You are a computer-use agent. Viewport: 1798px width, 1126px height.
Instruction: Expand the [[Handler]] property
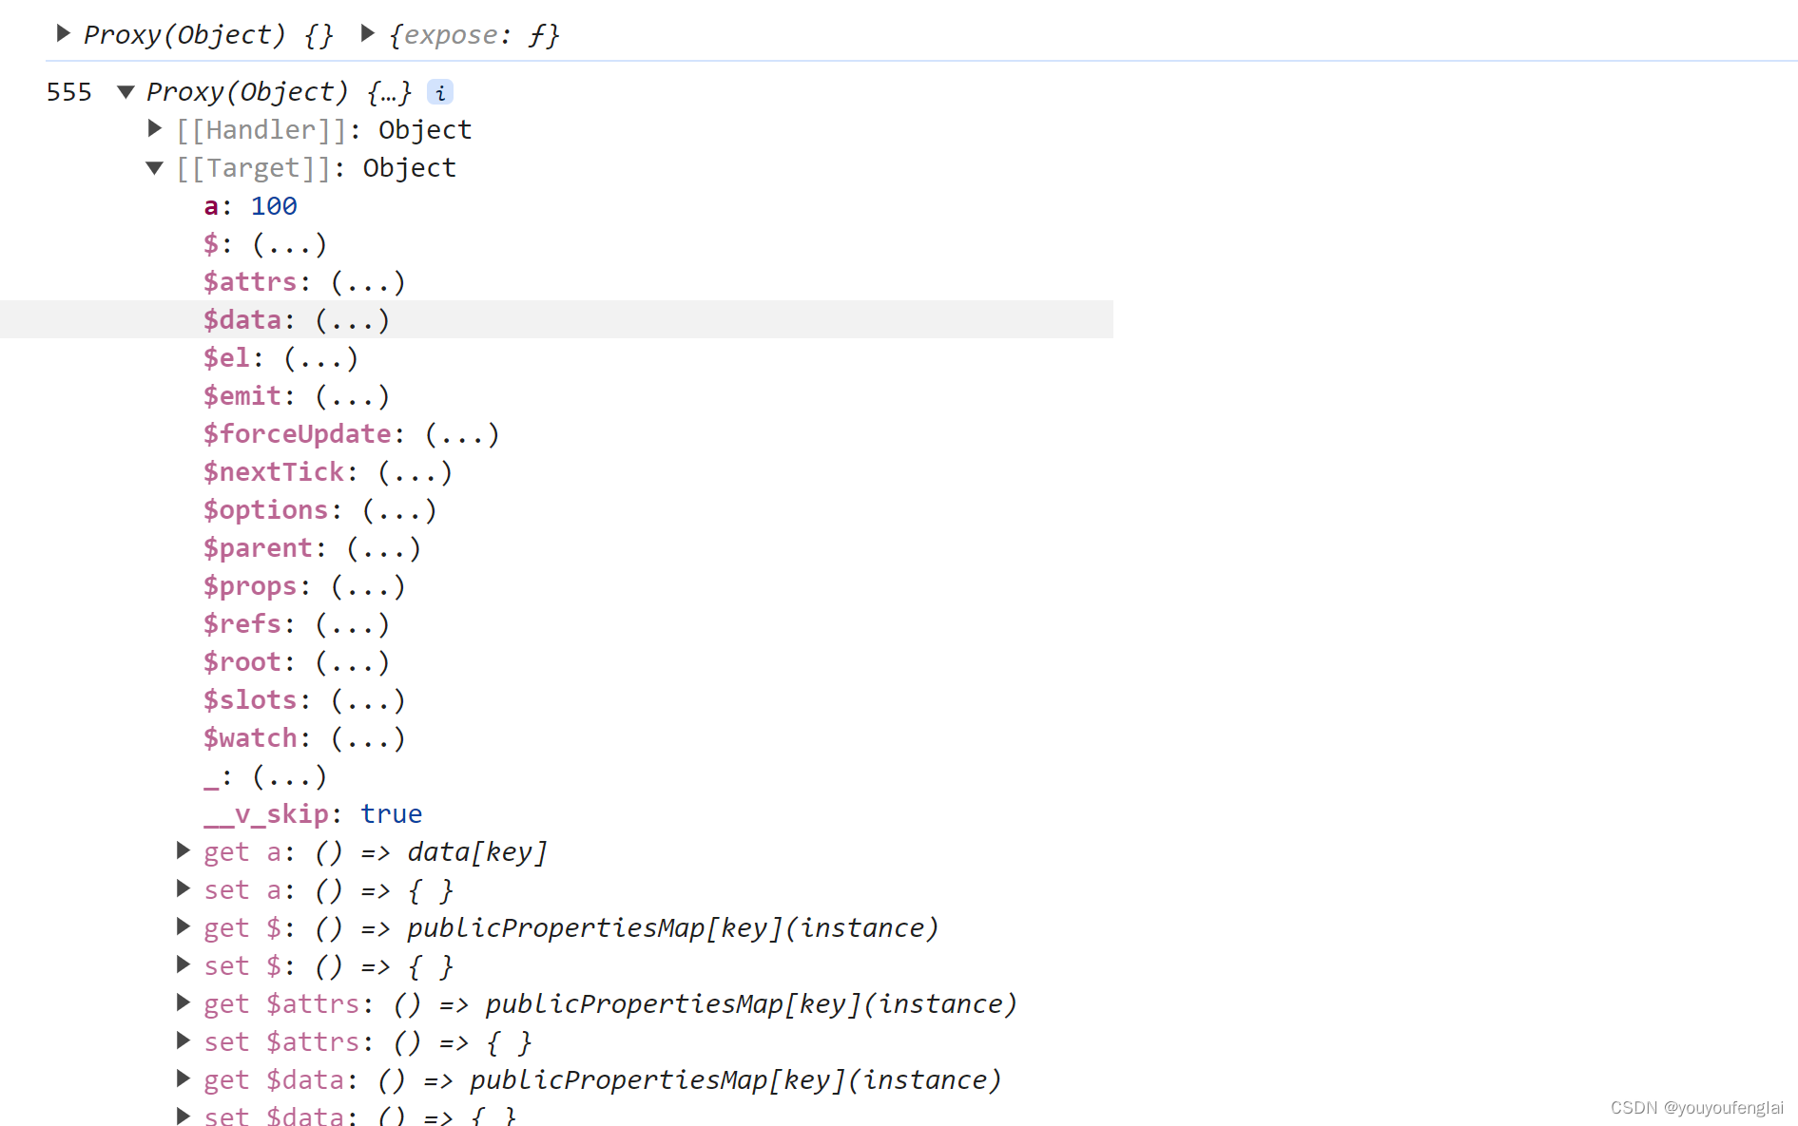click(x=155, y=128)
